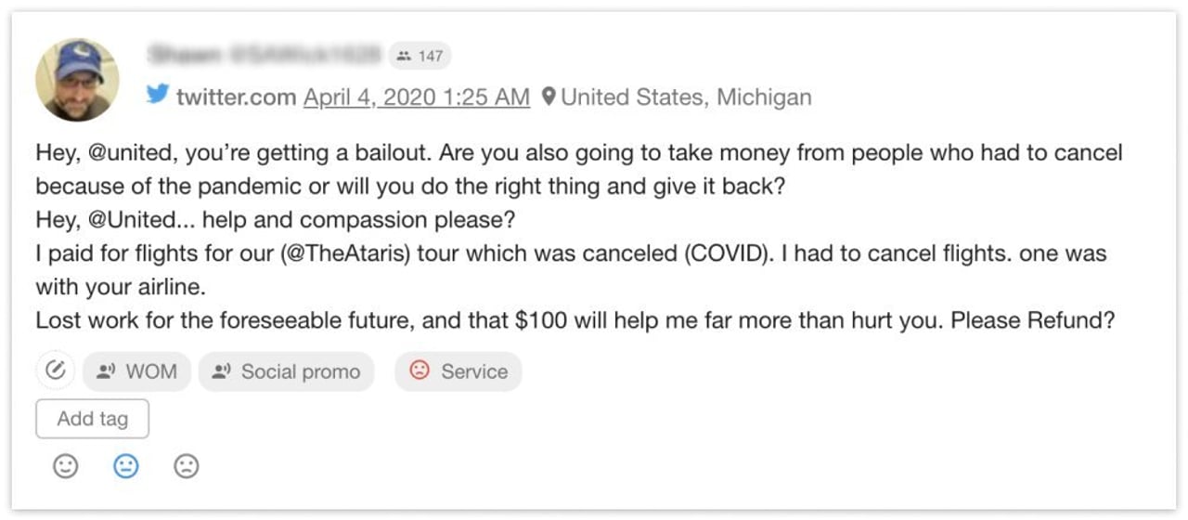
Task: Open the April 4, 2020 date link
Action: pos(417,97)
